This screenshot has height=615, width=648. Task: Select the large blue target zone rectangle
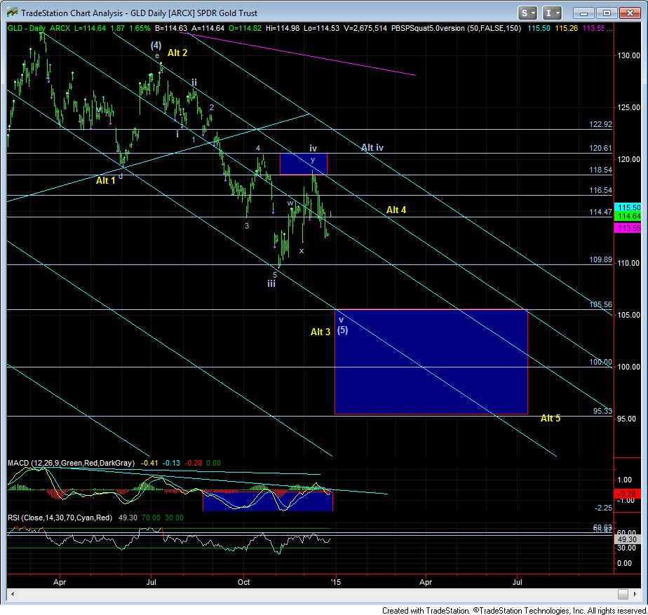431,362
